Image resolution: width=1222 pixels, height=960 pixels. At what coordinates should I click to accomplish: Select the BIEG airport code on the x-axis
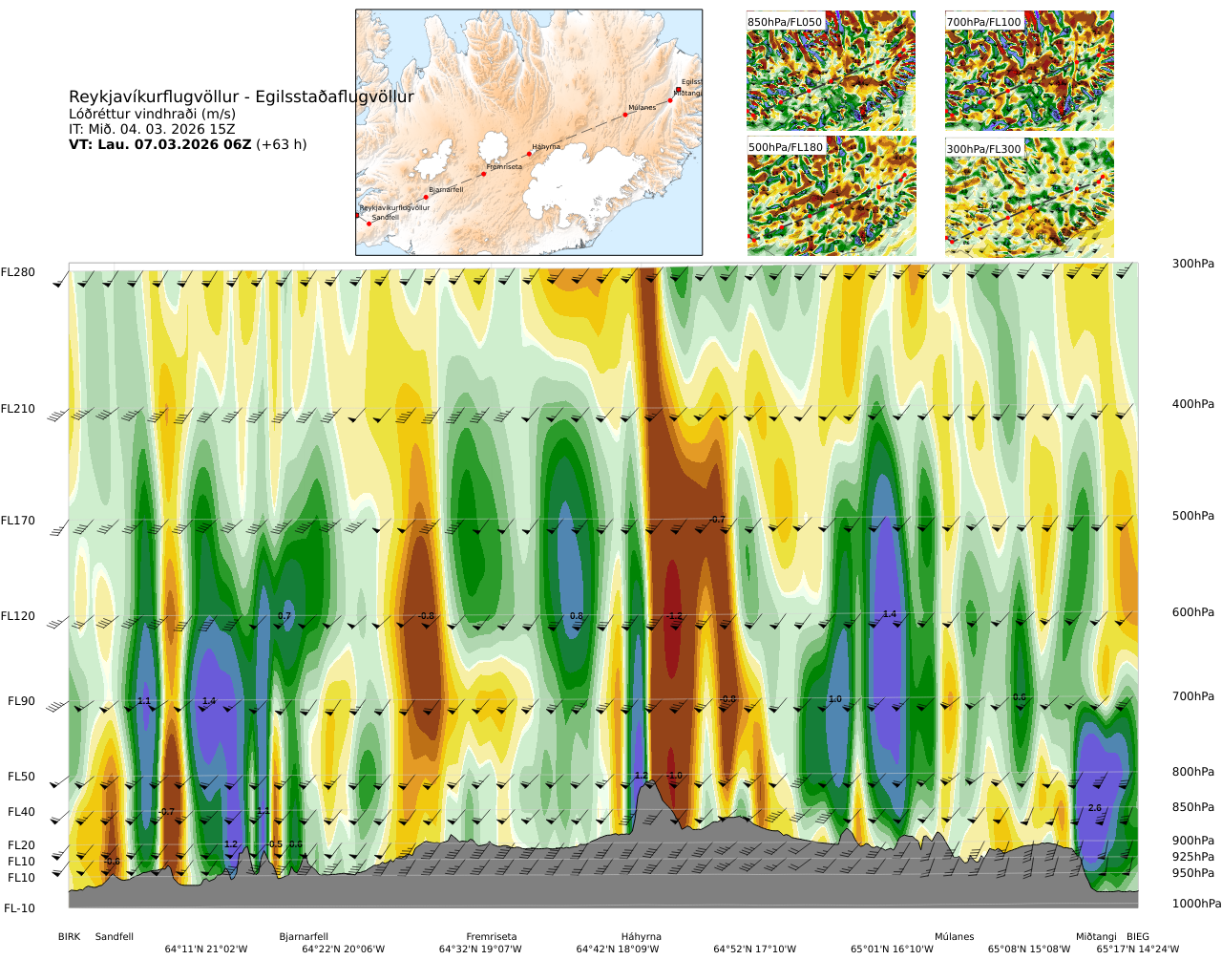1138,937
